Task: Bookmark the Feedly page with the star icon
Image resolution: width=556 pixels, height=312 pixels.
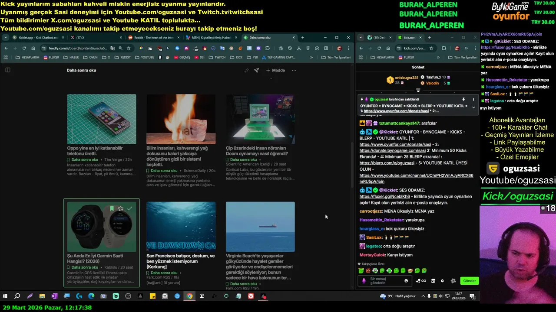Action: point(129,48)
